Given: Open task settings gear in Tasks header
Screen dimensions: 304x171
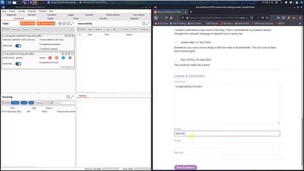Looking at the screenshot, I should pyautogui.click(x=64, y=23).
